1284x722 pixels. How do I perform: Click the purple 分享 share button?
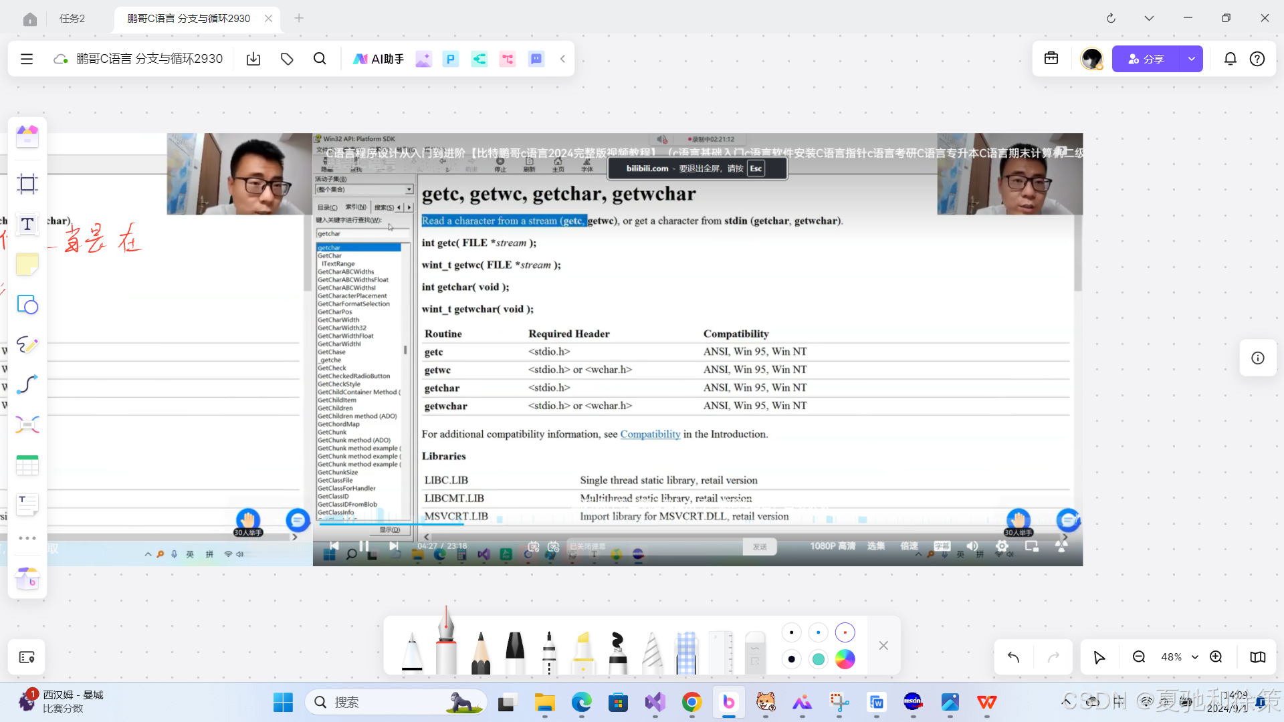coord(1146,59)
